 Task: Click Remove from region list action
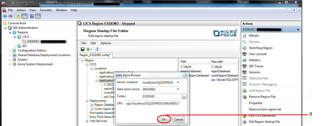pos(265,109)
